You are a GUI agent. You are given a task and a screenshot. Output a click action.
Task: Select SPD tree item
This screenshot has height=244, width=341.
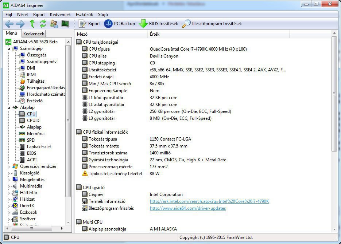click(31, 140)
